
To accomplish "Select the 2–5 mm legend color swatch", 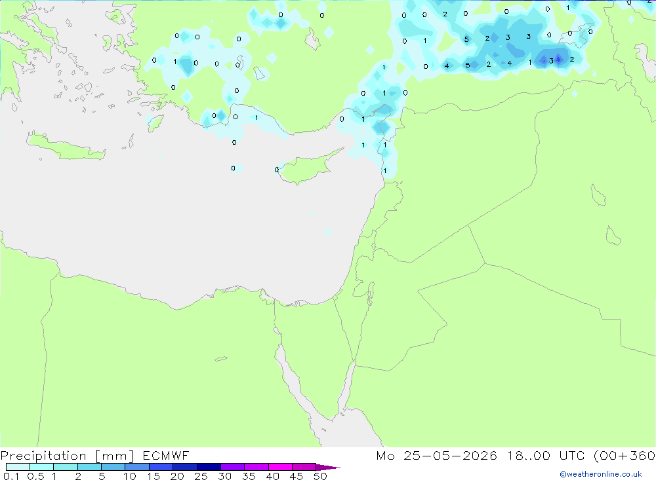I will [89, 467].
